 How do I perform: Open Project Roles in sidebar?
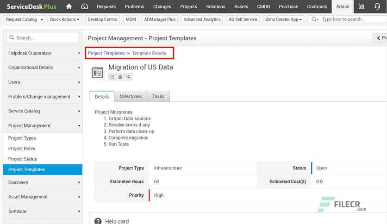coord(22,149)
